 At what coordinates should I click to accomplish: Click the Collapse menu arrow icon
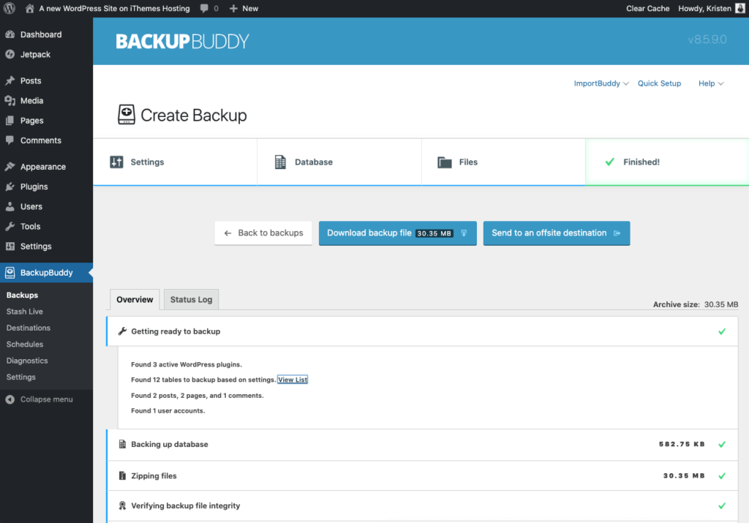click(10, 399)
